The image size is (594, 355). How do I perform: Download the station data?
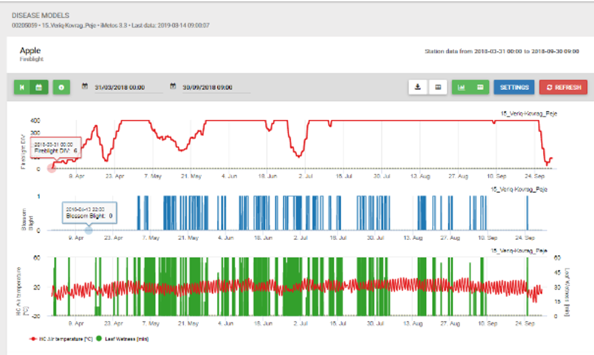pos(417,87)
